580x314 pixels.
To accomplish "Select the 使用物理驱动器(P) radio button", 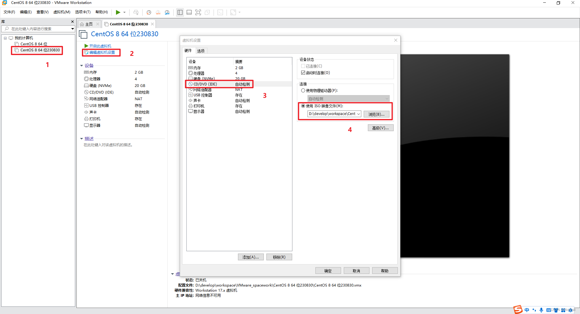I will [x=303, y=91].
